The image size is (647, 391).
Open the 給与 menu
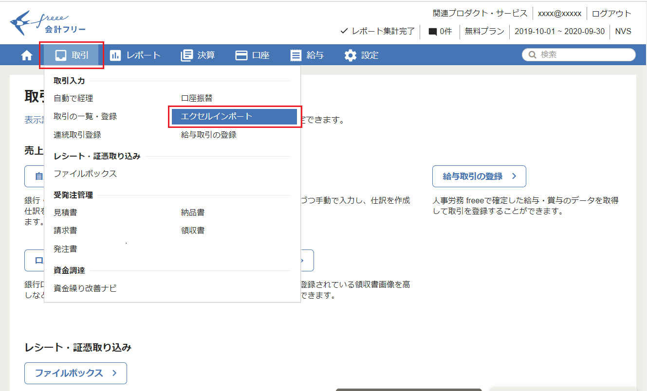click(307, 55)
